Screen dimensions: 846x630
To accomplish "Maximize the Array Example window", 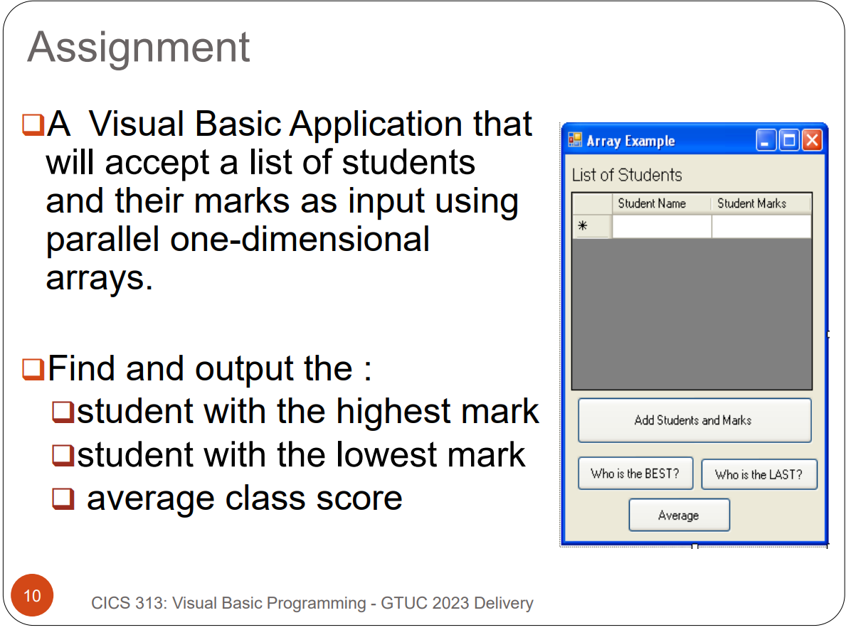I will click(x=788, y=140).
